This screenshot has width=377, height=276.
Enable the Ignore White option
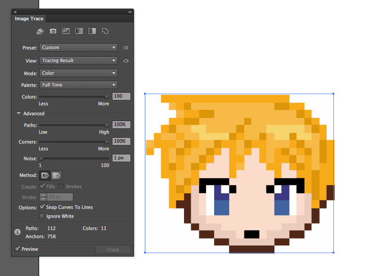click(42, 216)
